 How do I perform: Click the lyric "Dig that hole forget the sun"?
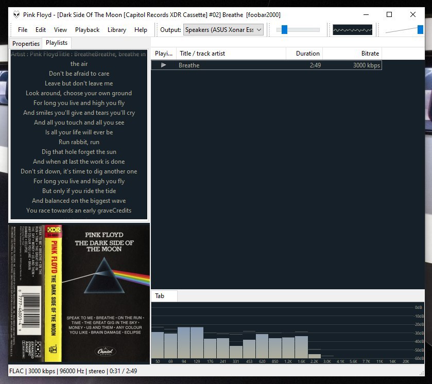[79, 152]
